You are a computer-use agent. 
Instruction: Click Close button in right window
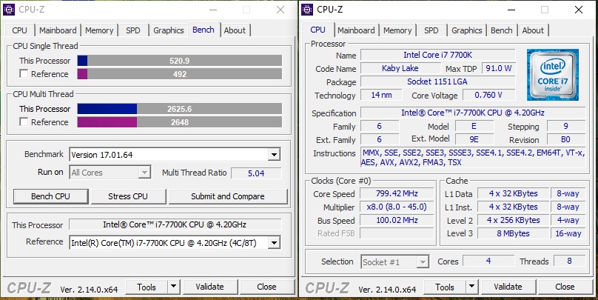coord(565,287)
